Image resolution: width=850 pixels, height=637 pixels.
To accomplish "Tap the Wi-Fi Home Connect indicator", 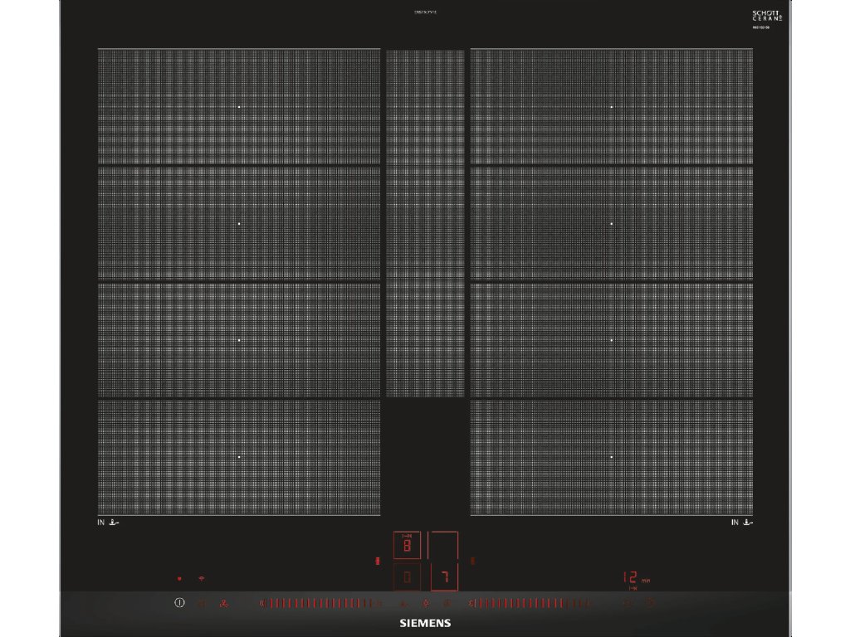I will [201, 577].
